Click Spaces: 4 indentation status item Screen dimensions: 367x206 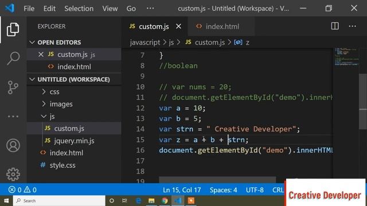223,190
